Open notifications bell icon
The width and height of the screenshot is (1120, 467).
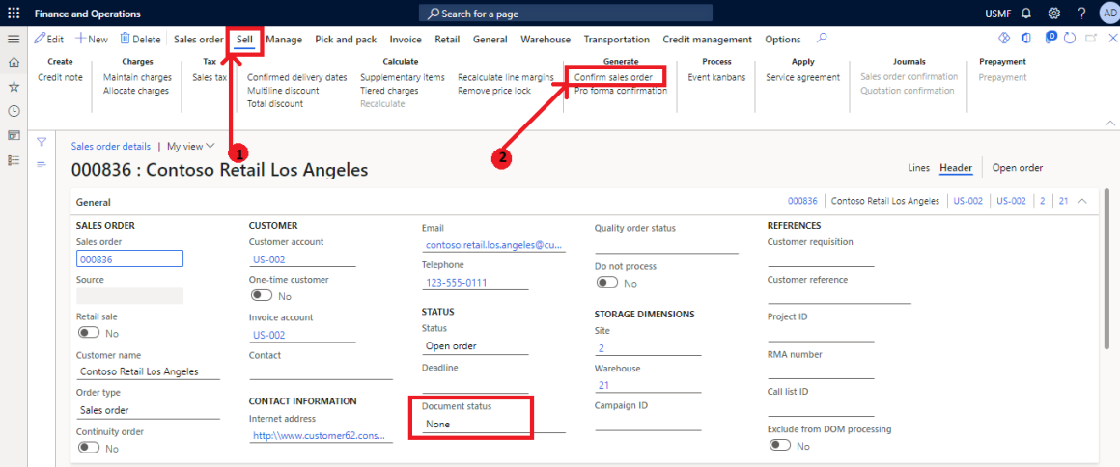1025,14
